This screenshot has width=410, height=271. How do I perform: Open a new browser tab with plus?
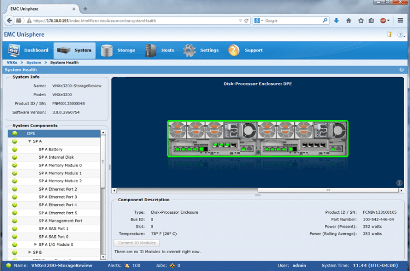85,9
